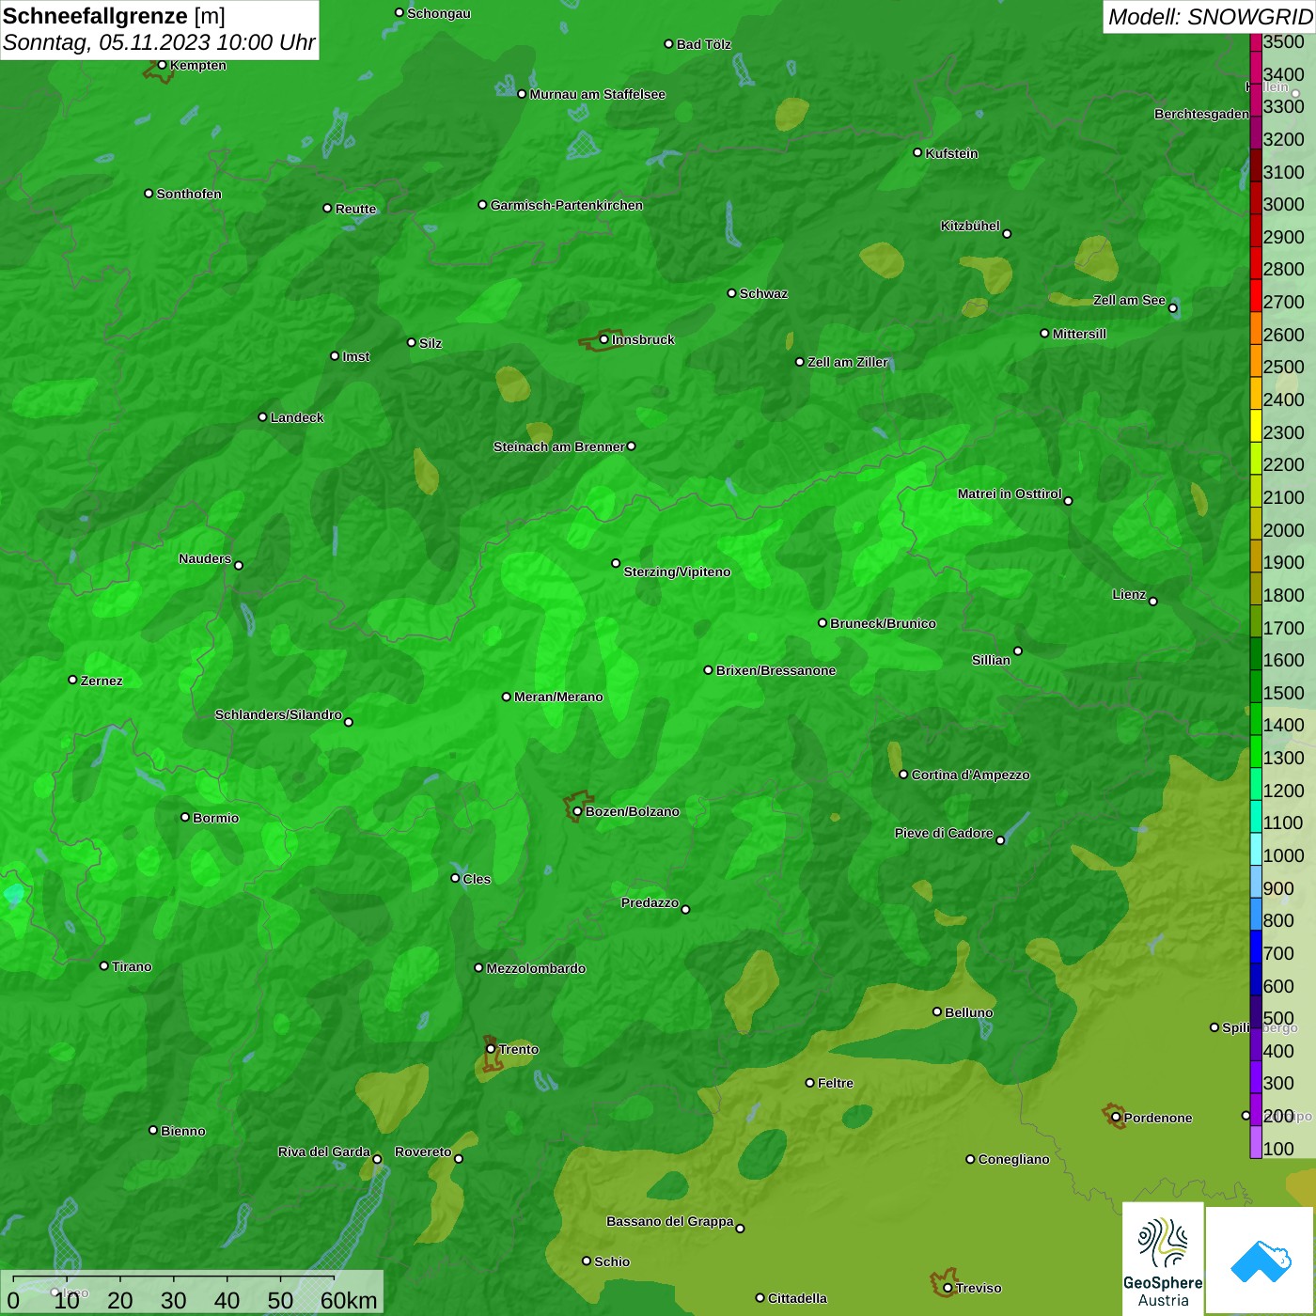Click the Cortina d'Ampezzo label
Image resolution: width=1316 pixels, height=1316 pixels.
[970, 775]
